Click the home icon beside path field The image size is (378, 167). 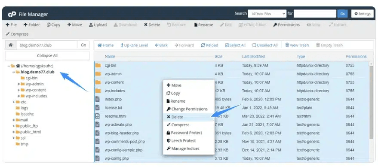point(11,45)
